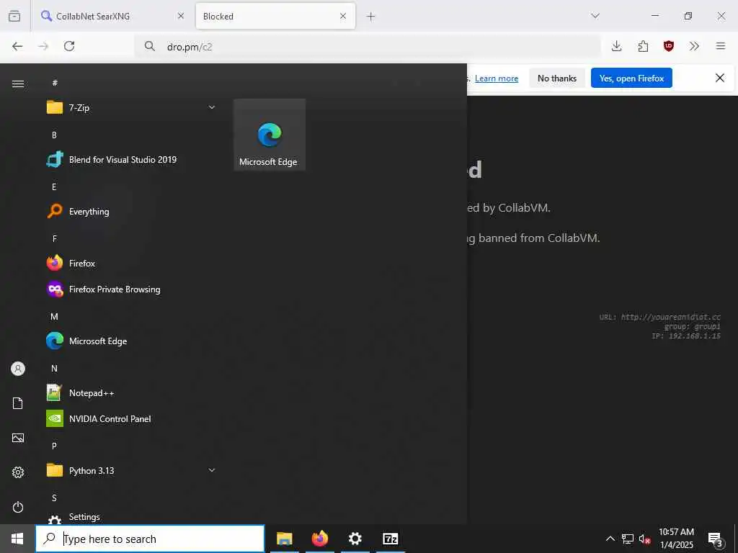Click the taskbar search box
Screen dimensions: 738x553
[150, 539]
